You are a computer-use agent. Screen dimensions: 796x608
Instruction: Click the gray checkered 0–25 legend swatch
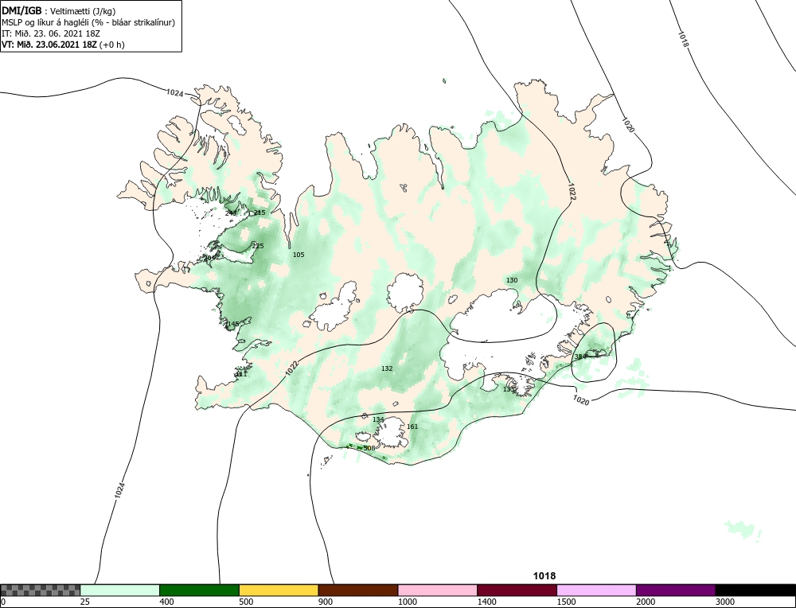tap(40, 590)
